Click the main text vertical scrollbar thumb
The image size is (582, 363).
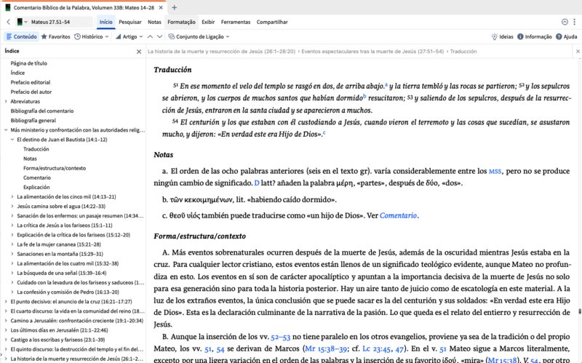pyautogui.click(x=580, y=311)
